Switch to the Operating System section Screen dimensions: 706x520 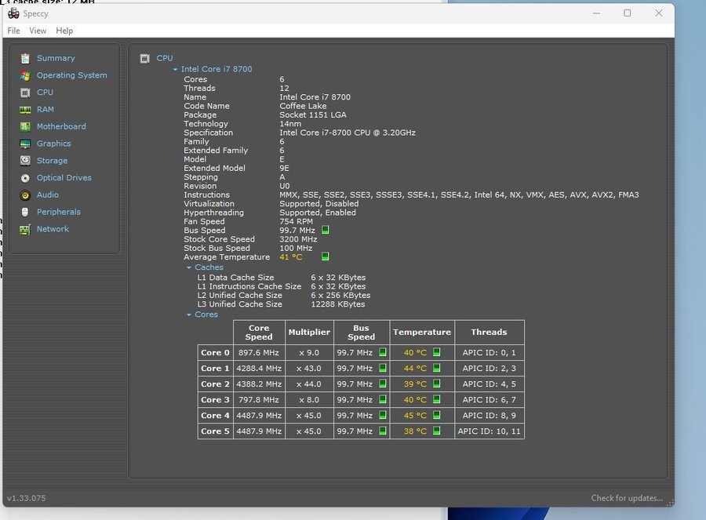coord(72,75)
